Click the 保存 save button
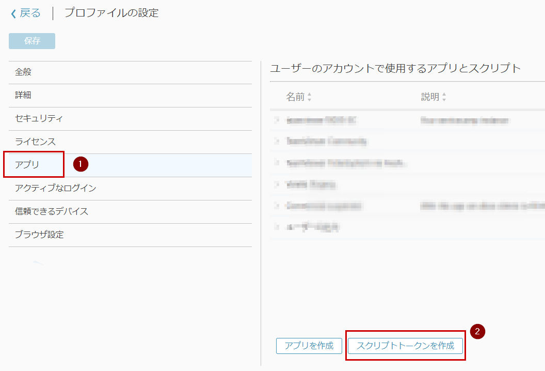The image size is (545, 371). (32, 41)
